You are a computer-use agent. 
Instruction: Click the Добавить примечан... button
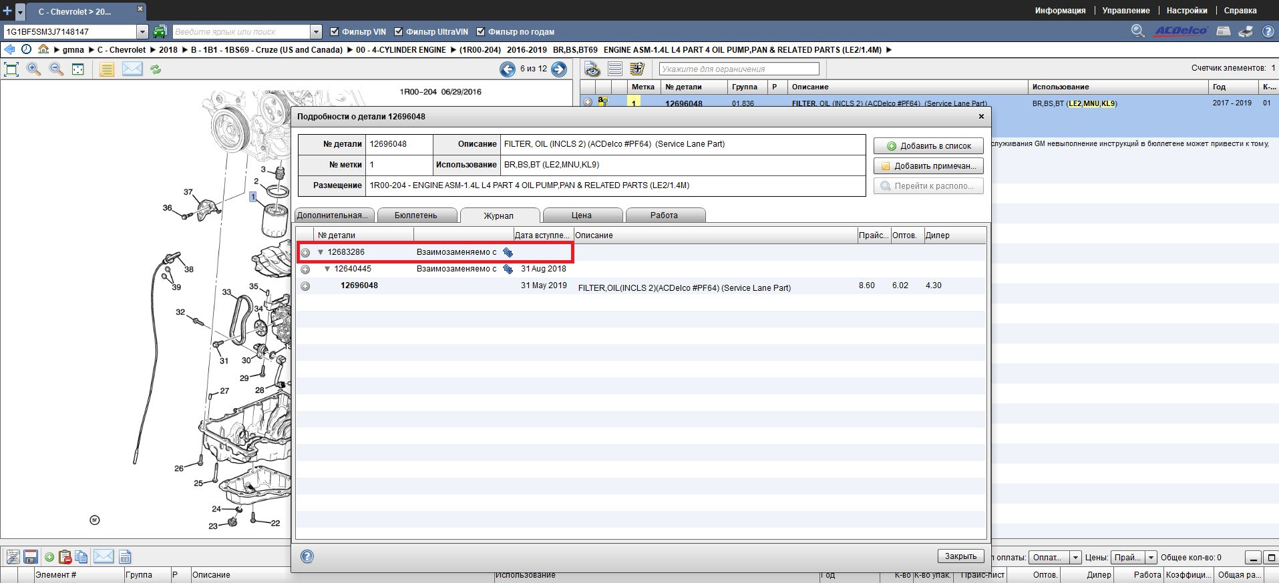(x=928, y=165)
